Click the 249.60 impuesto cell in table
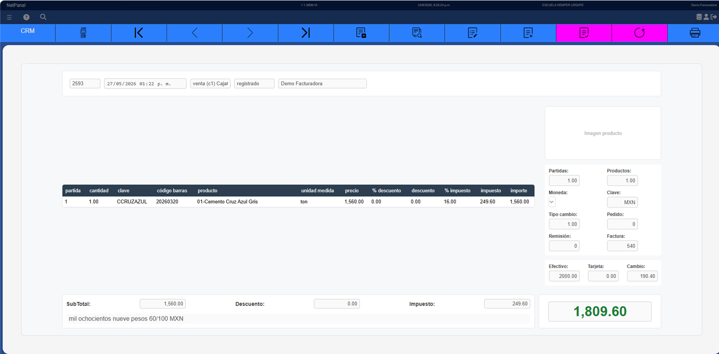This screenshot has width=719, height=354. (487, 202)
